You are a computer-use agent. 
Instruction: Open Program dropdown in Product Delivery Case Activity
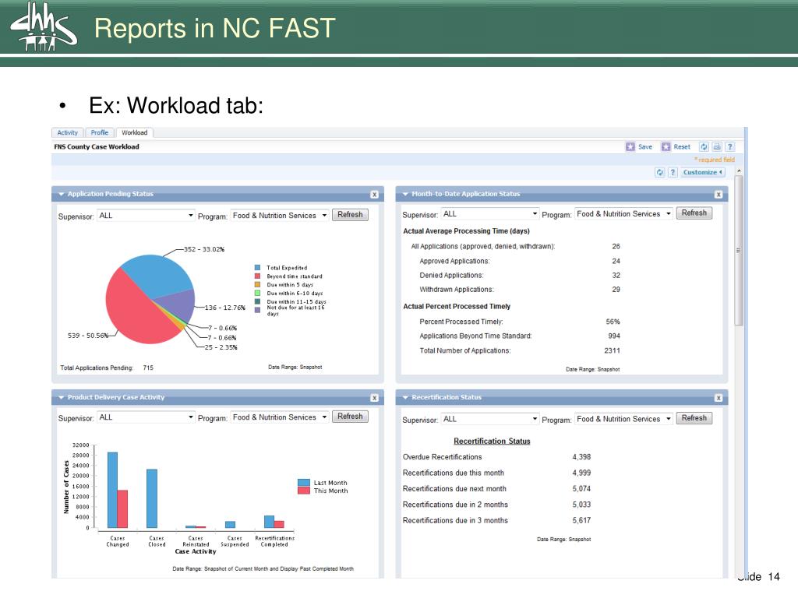[x=280, y=417]
